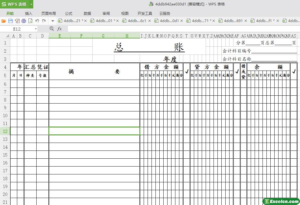Open the 公式 ribbon tab
The image size is (300, 205).
pyautogui.click(x=68, y=13)
